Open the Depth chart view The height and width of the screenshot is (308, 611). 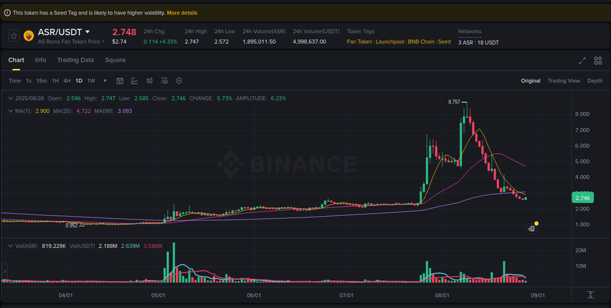pos(595,81)
